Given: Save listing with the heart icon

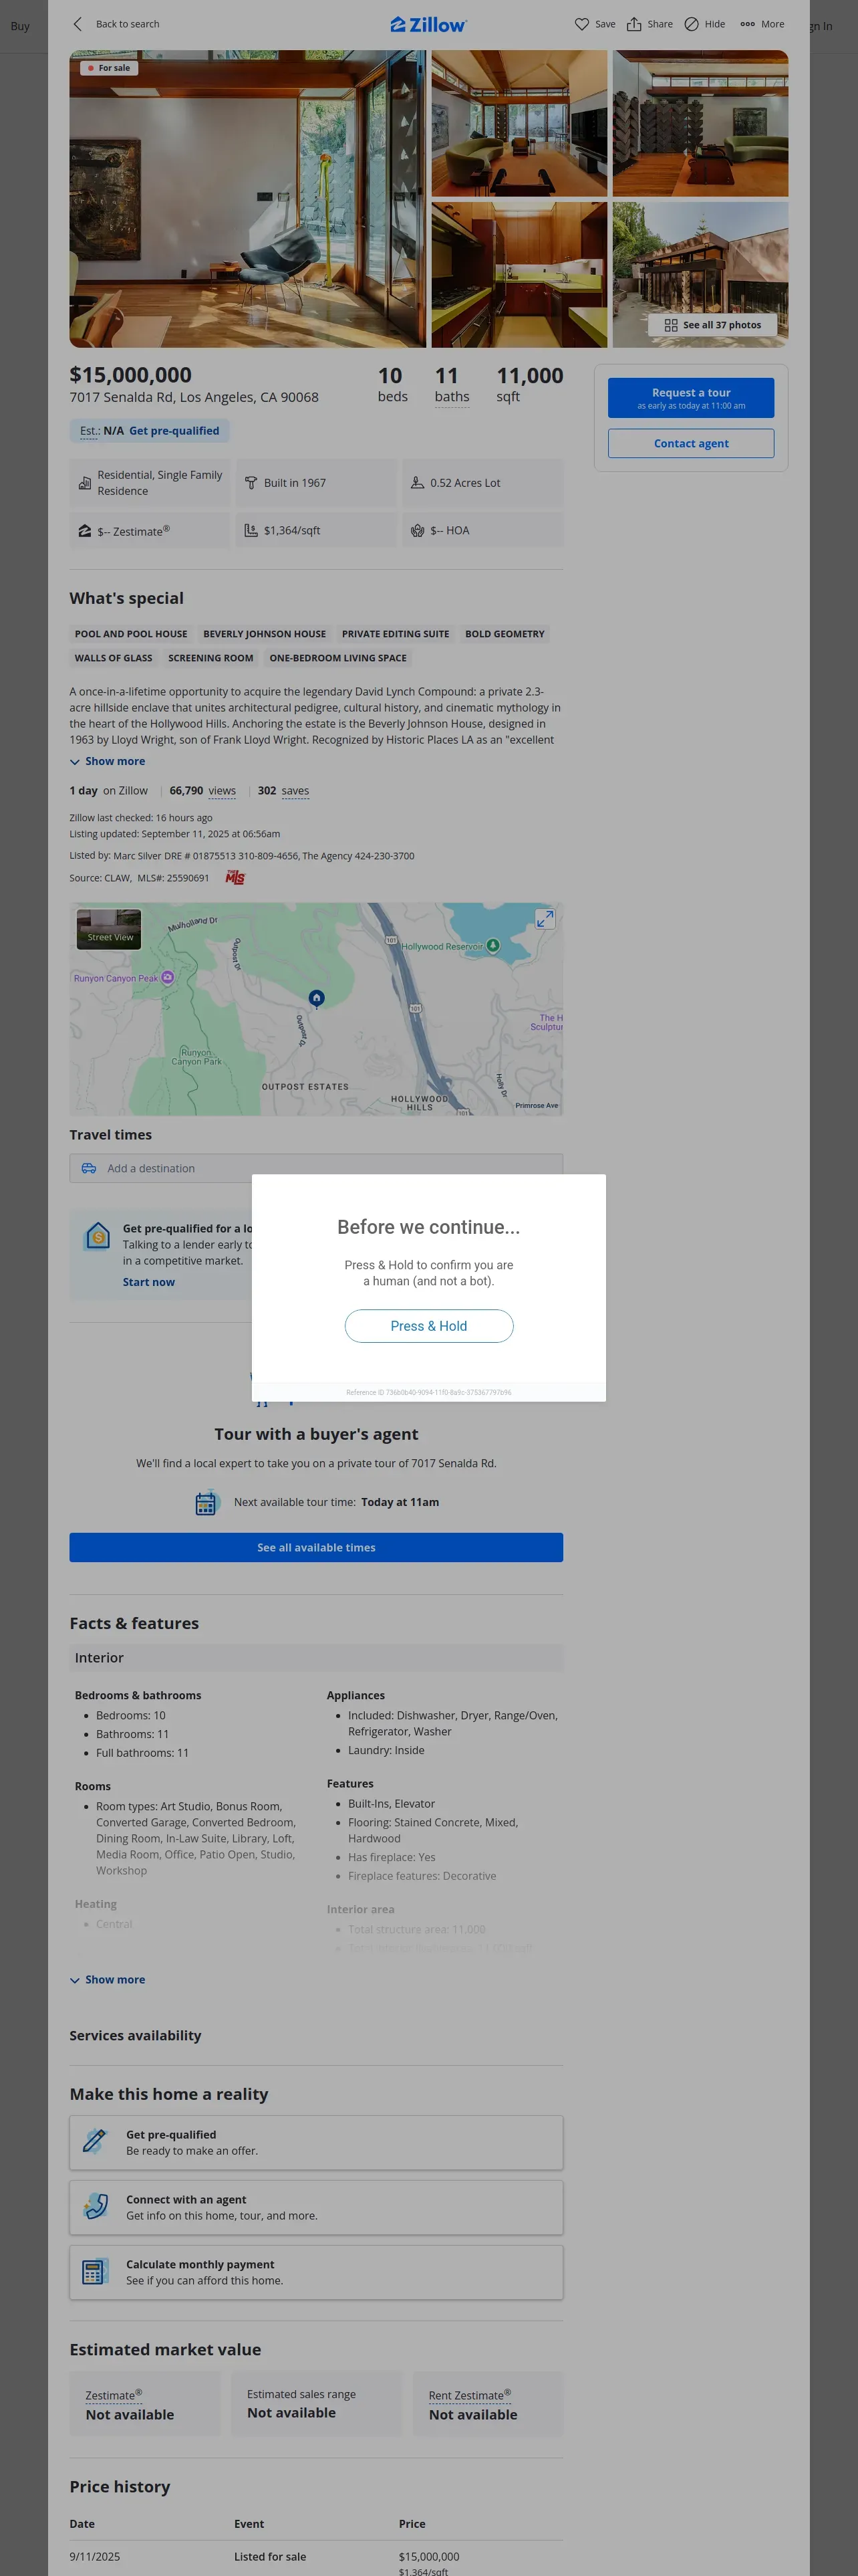Looking at the screenshot, I should click(581, 24).
